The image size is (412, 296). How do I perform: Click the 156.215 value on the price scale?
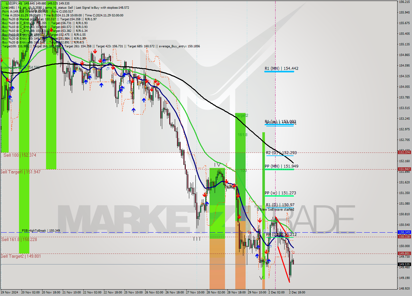click(404, 2)
